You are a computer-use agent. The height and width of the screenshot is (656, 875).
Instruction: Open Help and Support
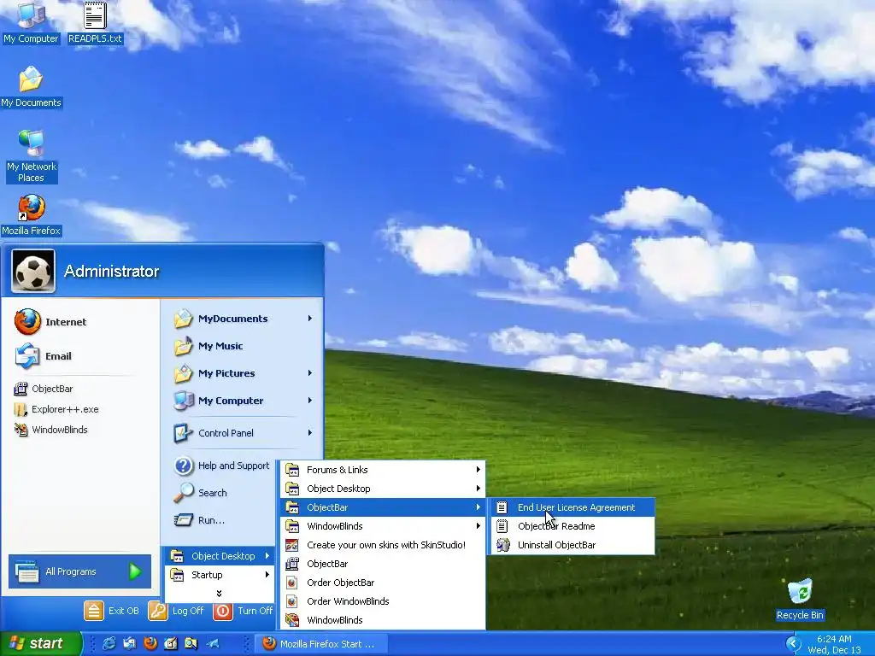[221, 466]
